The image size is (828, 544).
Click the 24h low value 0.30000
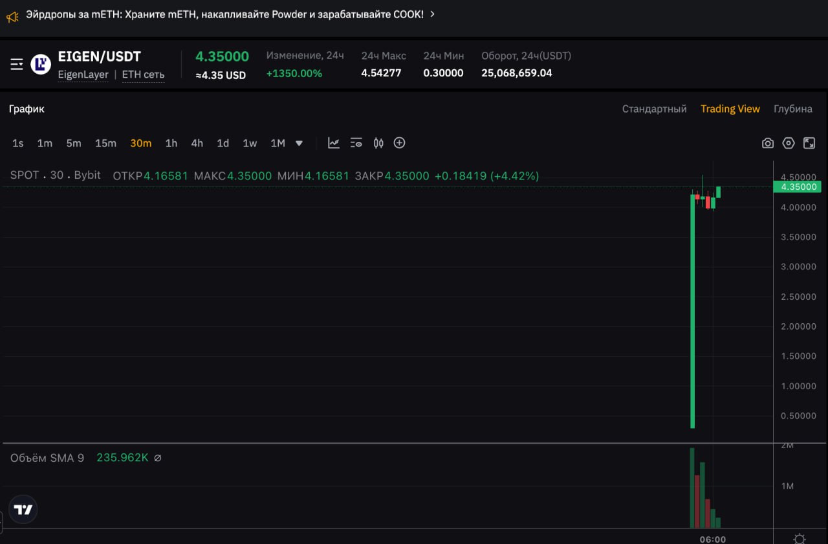(x=444, y=73)
